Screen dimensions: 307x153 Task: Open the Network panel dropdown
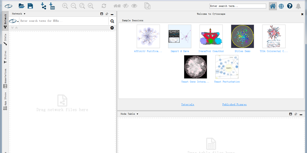(18, 14)
